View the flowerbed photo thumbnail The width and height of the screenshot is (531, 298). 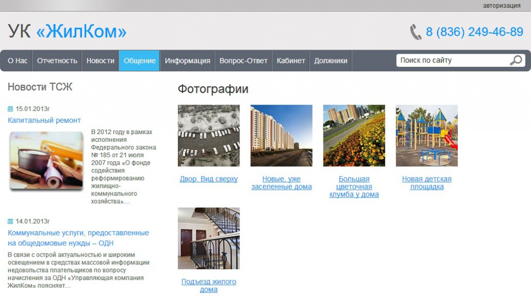point(354,136)
